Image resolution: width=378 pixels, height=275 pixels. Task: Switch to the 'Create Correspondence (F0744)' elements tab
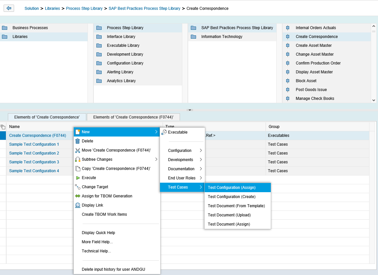pos(133,117)
